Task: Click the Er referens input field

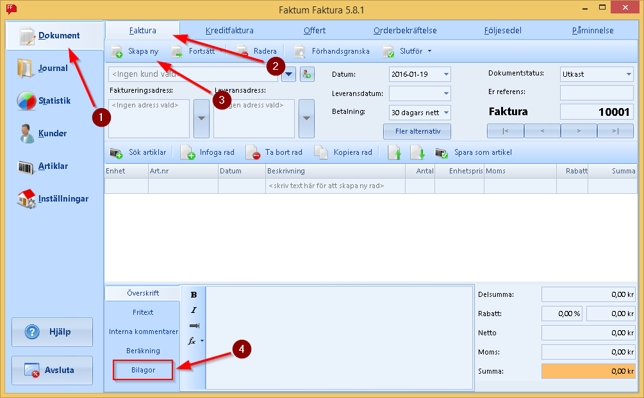Action: click(x=597, y=93)
